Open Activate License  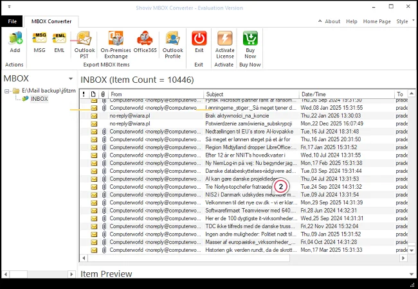(225, 45)
